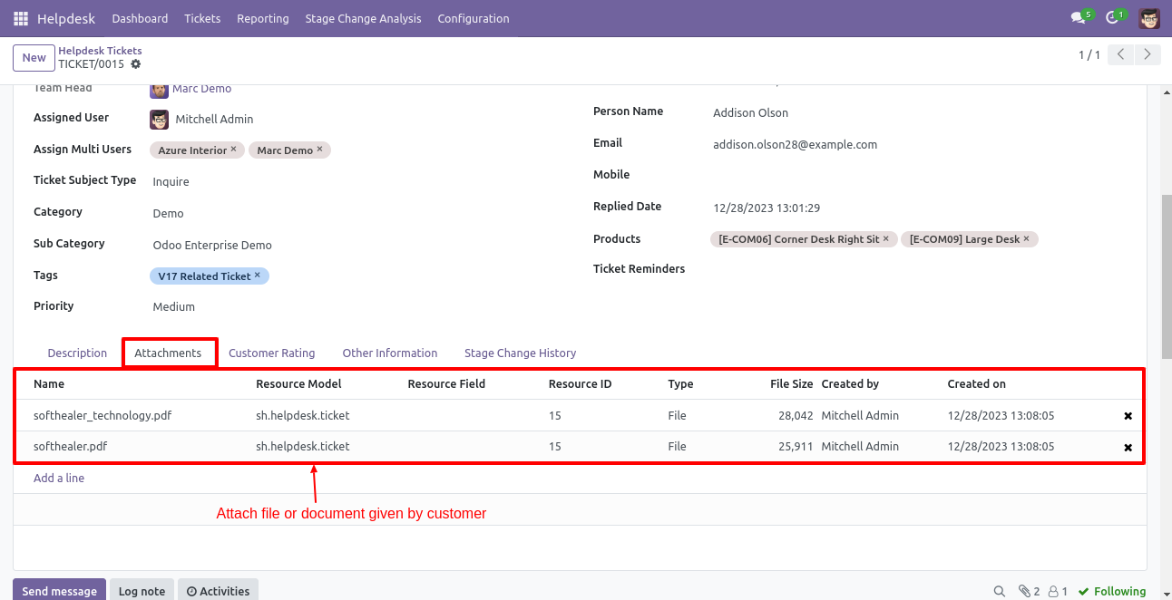Search messages with magnifier icon in chatter

pos(1000,591)
